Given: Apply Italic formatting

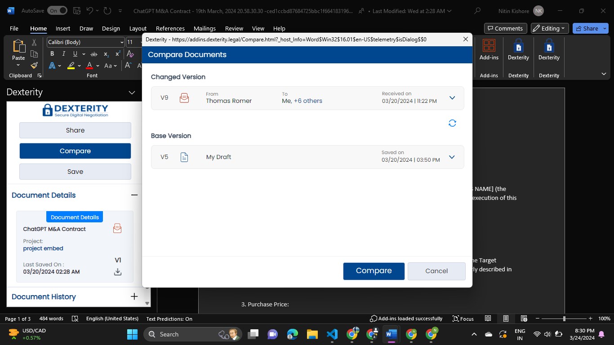Looking at the screenshot, I should pyautogui.click(x=64, y=54).
